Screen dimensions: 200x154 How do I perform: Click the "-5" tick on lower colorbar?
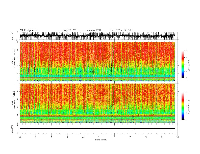pos(186,106)
